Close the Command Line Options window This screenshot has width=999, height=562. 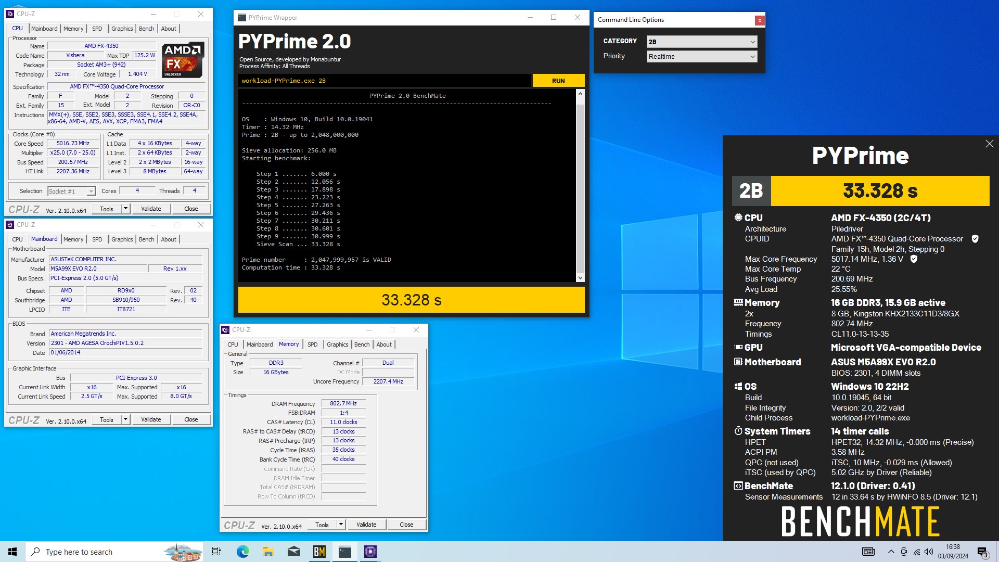[760, 20]
